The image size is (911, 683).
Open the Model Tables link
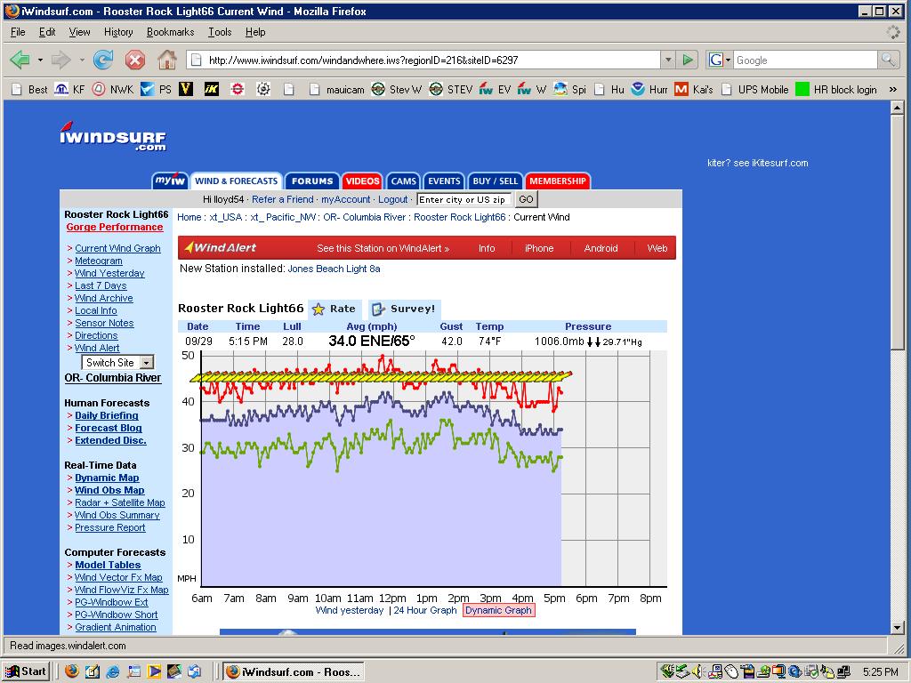[108, 565]
